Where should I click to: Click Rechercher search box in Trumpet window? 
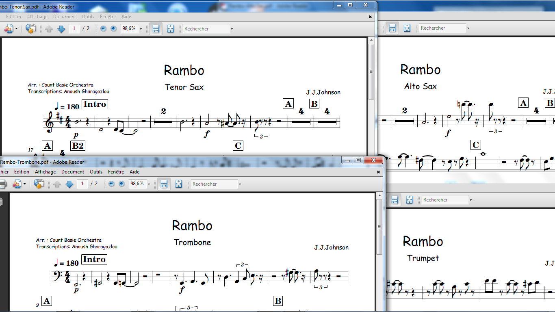tap(445, 200)
